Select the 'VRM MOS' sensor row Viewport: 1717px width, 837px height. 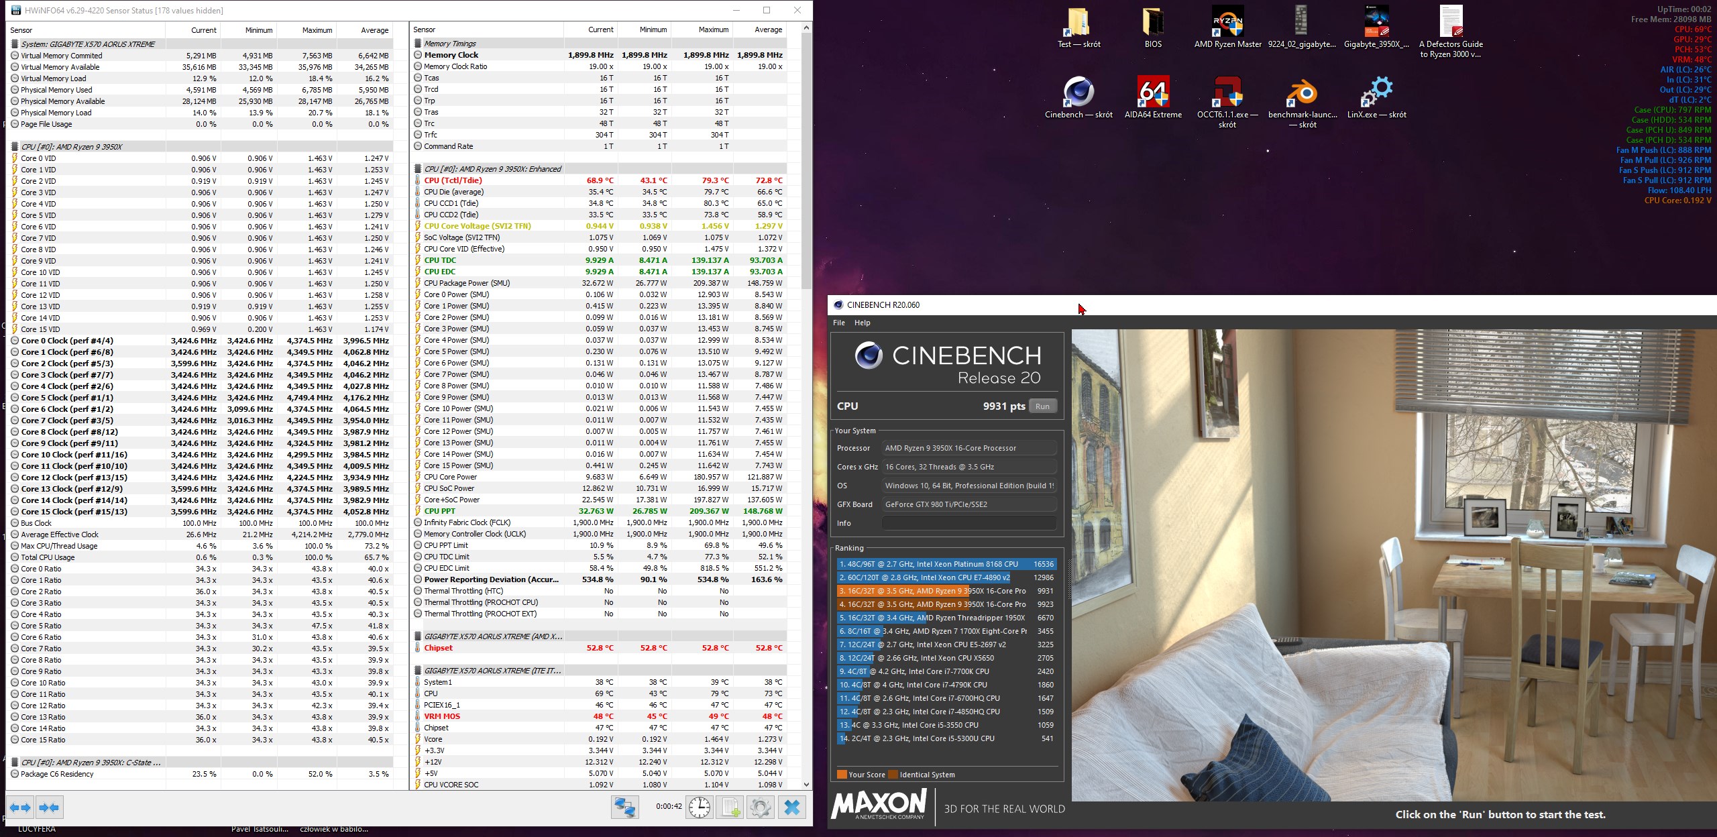point(599,716)
